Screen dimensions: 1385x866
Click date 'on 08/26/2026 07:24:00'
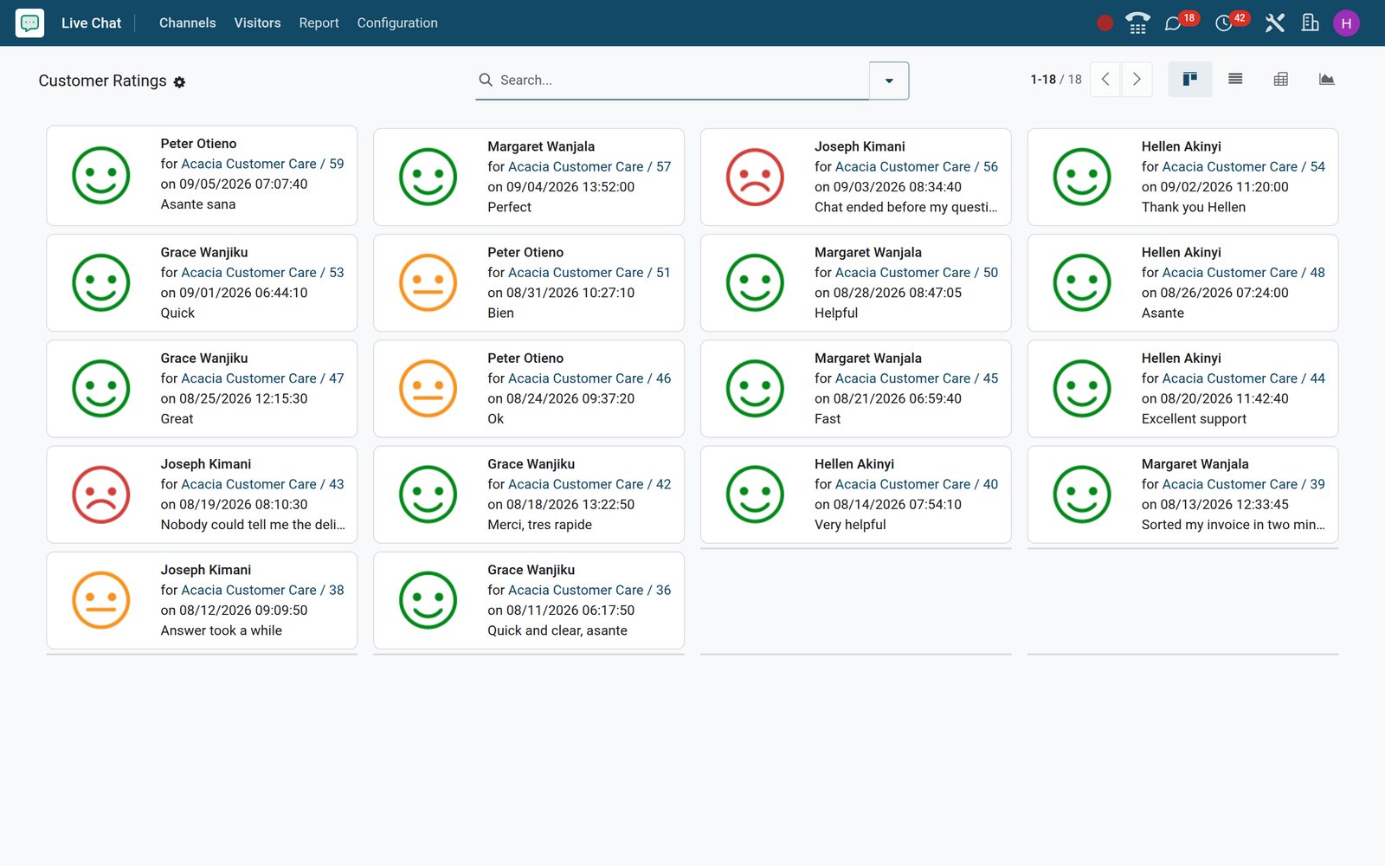tap(1214, 293)
